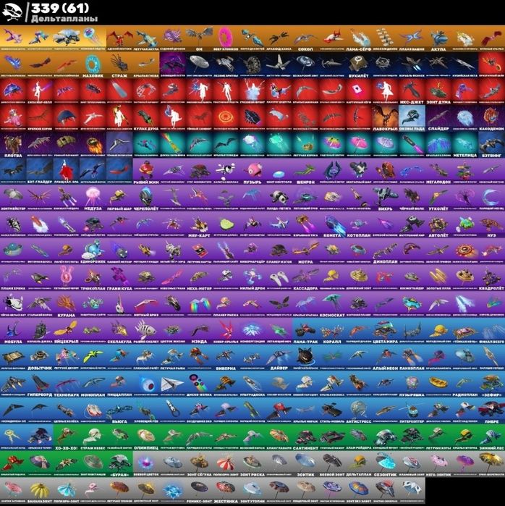The image size is (505, 506).
Task: Select the ЛАМА-ТРАК glider
Action: 305,330
